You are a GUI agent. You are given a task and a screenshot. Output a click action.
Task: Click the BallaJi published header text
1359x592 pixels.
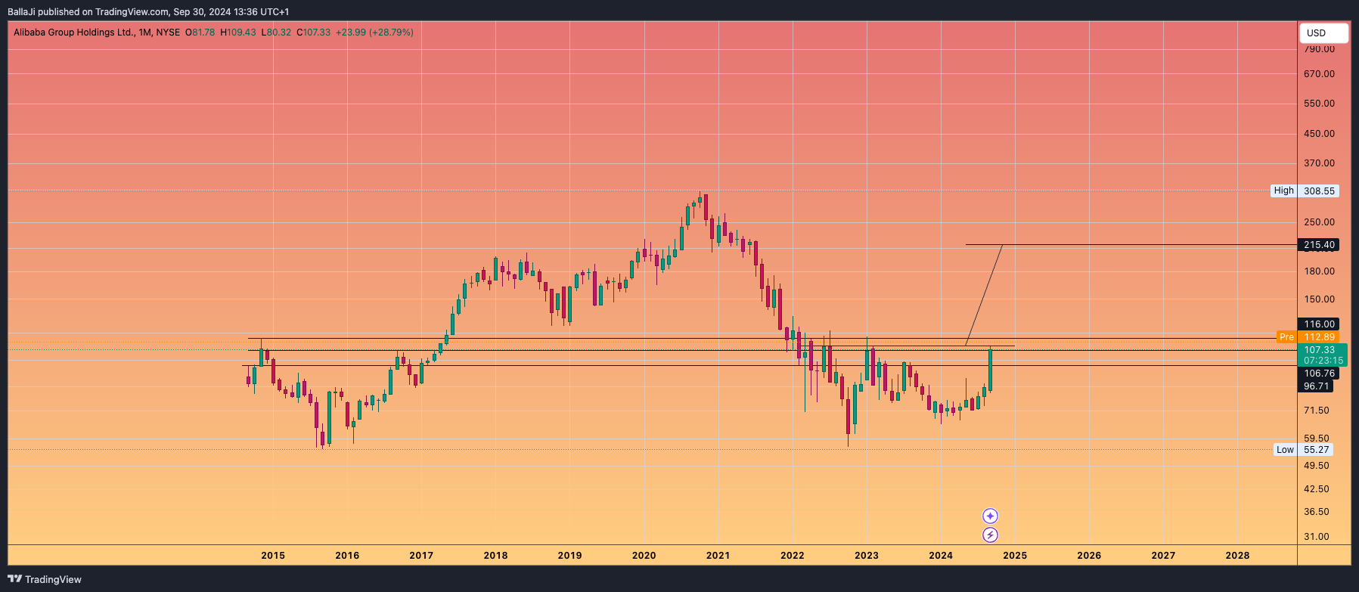coord(148,11)
